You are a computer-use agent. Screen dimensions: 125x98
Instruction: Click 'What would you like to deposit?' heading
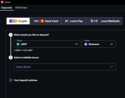[32, 35]
